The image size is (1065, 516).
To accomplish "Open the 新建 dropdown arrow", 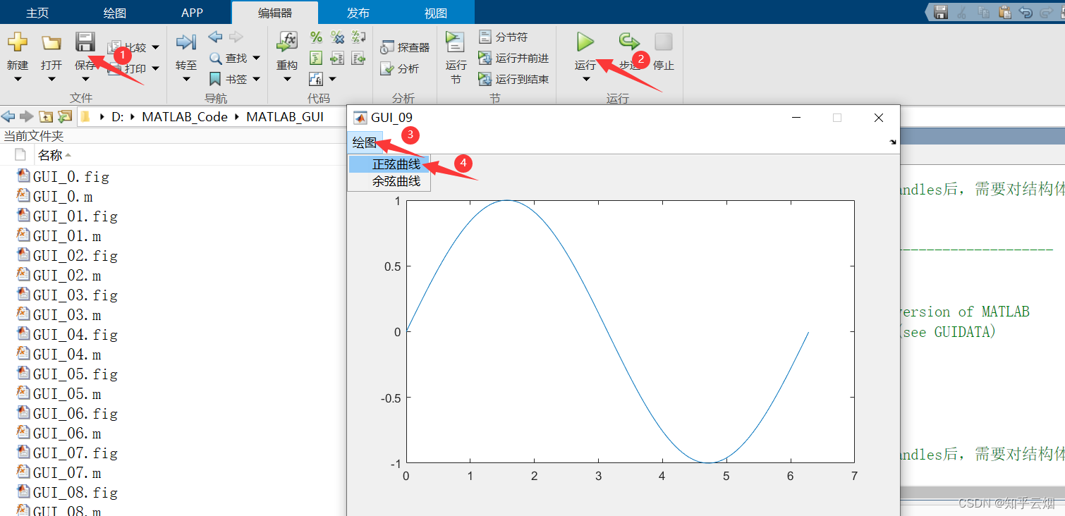I will [17, 79].
